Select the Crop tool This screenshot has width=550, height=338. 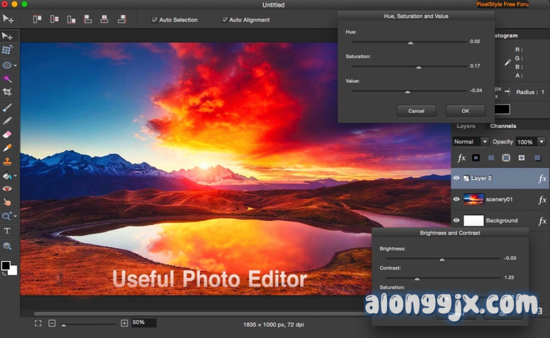8,92
